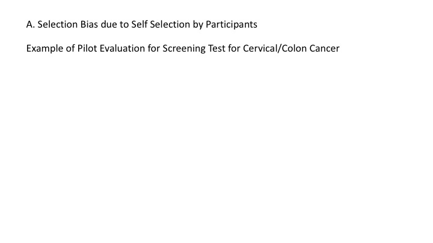Select the word "Selection" preceding "Bias"
This screenshot has width=433, height=243.
pos(58,25)
